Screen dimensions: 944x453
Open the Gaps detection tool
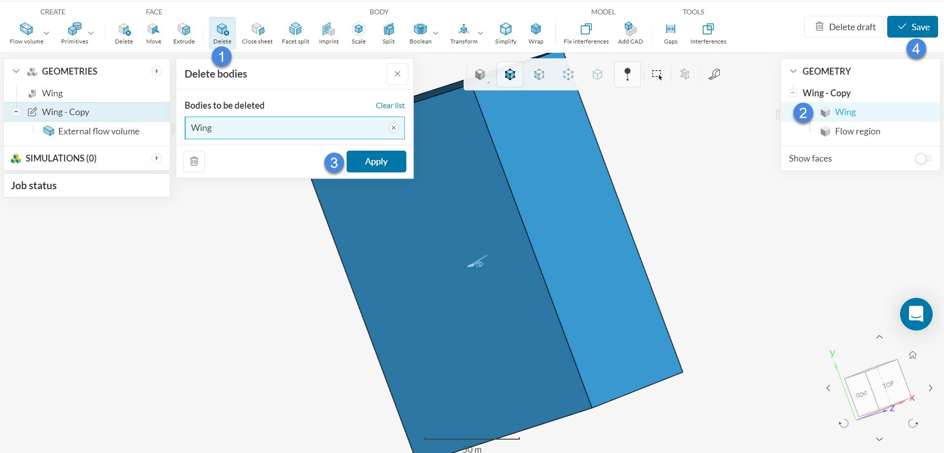click(670, 33)
